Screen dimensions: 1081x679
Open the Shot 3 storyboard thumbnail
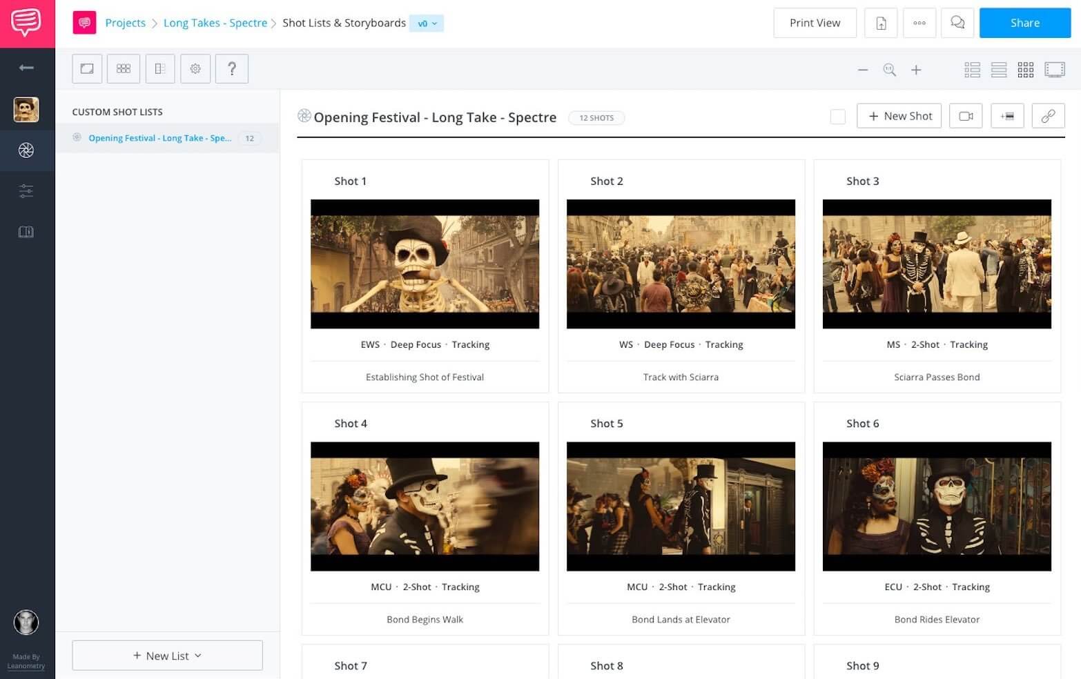(x=937, y=264)
